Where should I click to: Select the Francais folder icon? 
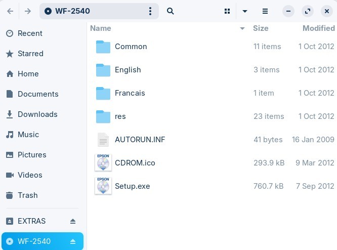103,93
